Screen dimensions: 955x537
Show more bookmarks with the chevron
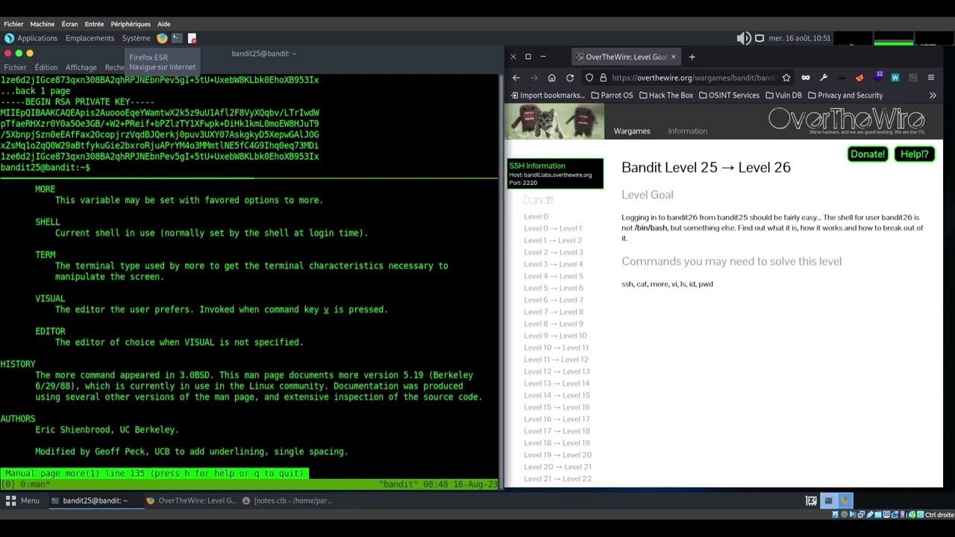click(933, 95)
